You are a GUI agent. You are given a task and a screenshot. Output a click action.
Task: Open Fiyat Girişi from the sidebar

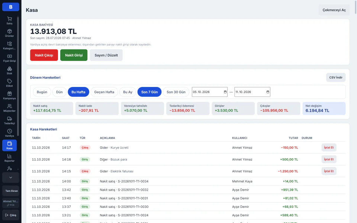pyautogui.click(x=9, y=58)
